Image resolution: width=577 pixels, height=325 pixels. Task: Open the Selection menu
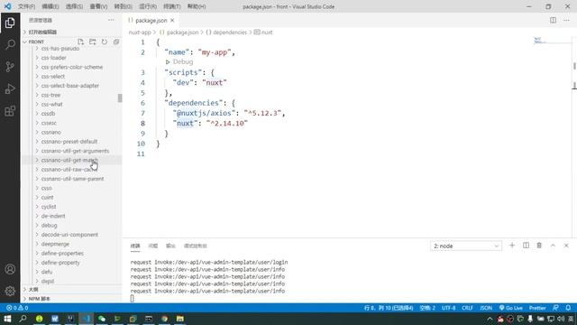[x=74, y=6]
